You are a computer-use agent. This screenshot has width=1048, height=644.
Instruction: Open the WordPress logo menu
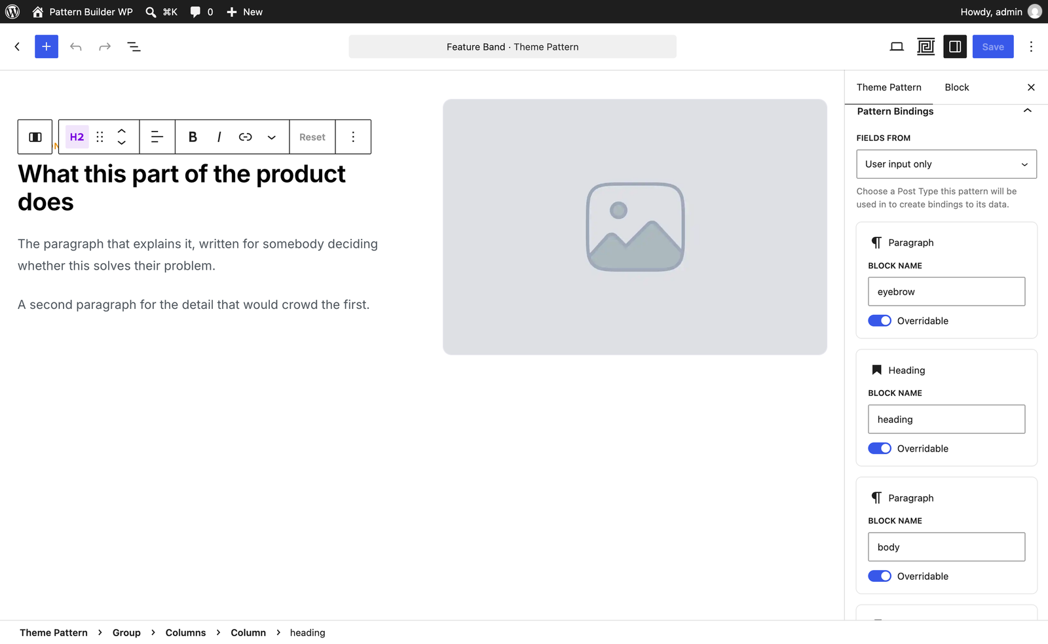[12, 12]
